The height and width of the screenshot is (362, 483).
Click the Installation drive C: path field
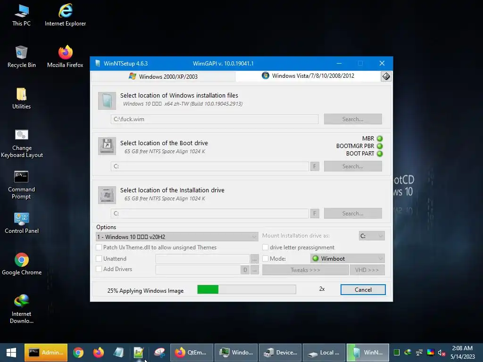[x=210, y=214]
